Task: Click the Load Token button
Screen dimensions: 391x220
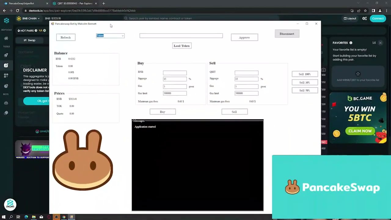Action: (x=182, y=46)
